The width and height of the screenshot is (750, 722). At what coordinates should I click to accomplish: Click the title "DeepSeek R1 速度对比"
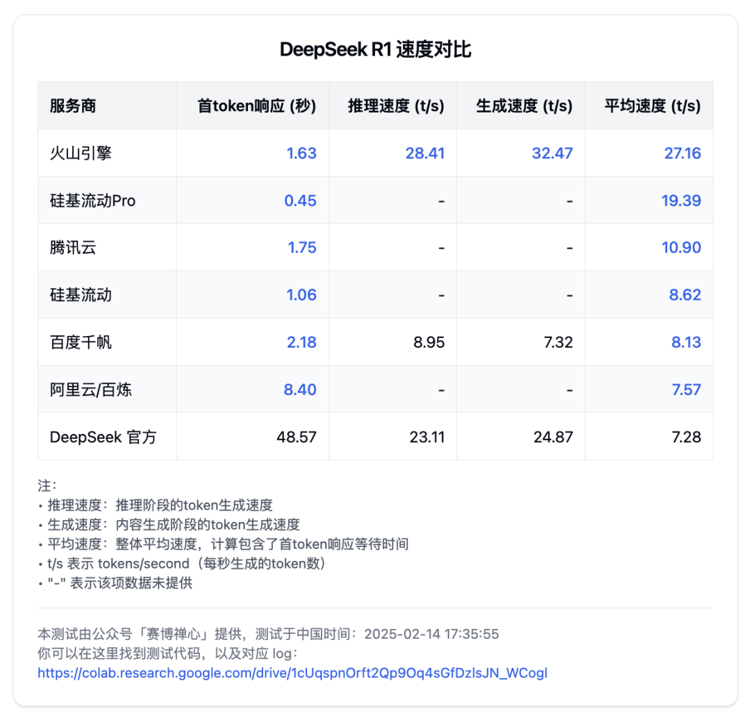[376, 49]
